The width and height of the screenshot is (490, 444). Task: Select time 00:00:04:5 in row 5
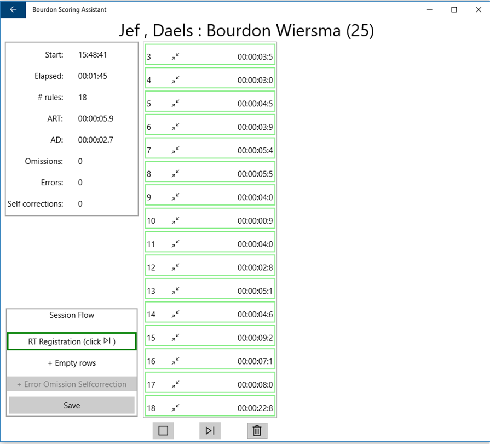255,104
